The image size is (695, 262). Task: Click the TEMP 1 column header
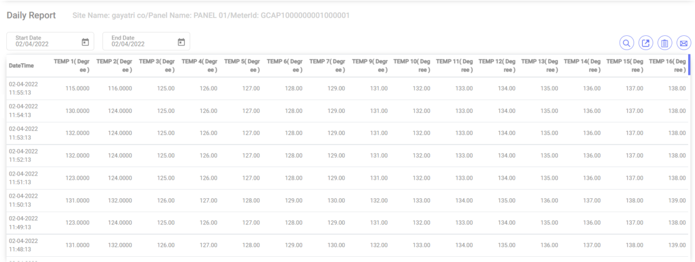tap(71, 65)
